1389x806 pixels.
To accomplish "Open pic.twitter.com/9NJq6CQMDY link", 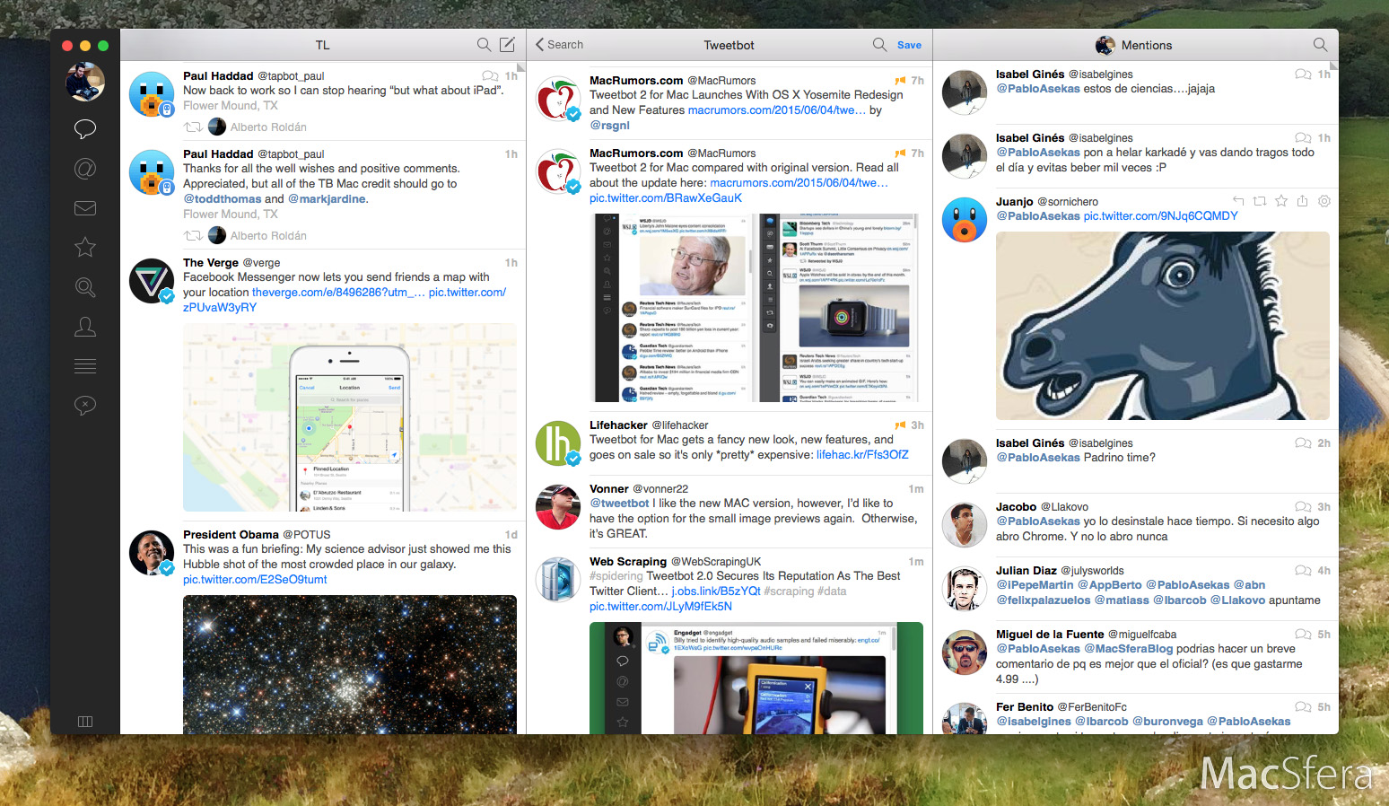I will point(1160,216).
